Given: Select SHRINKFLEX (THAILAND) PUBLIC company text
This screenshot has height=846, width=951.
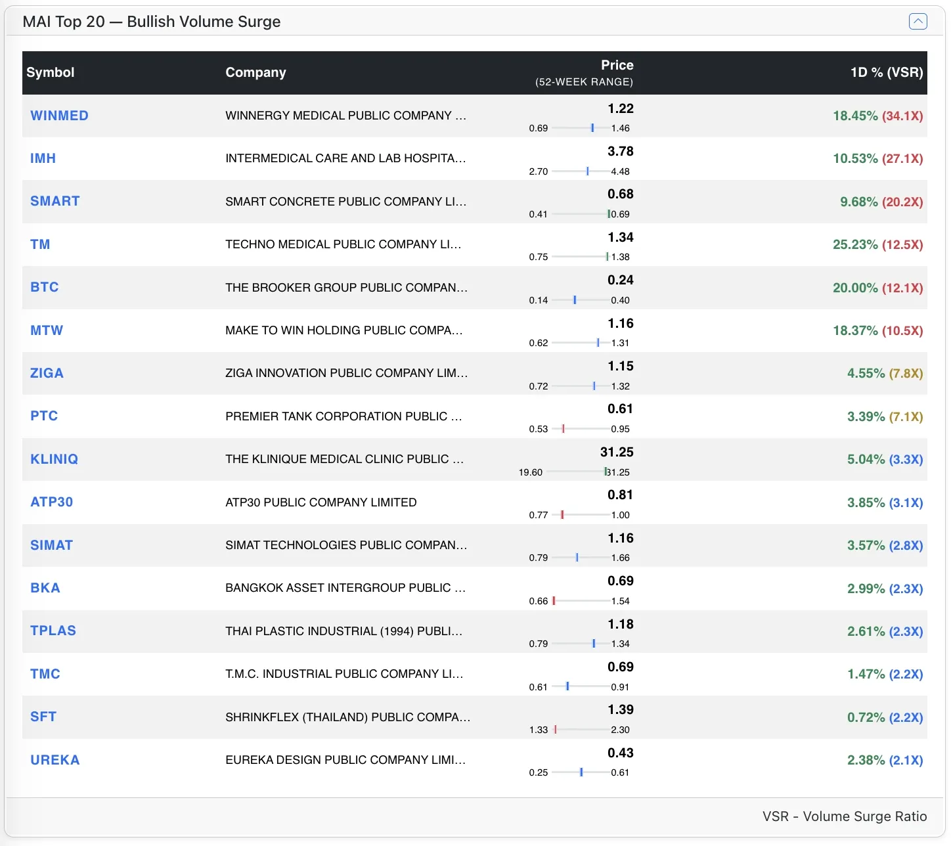Looking at the screenshot, I should (347, 717).
